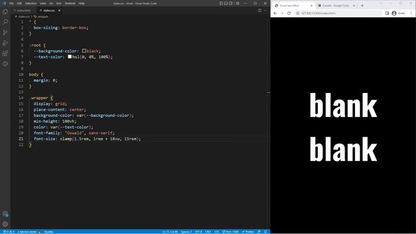
Task: Click the site info icon in Chrome address bar
Action: (298, 13)
